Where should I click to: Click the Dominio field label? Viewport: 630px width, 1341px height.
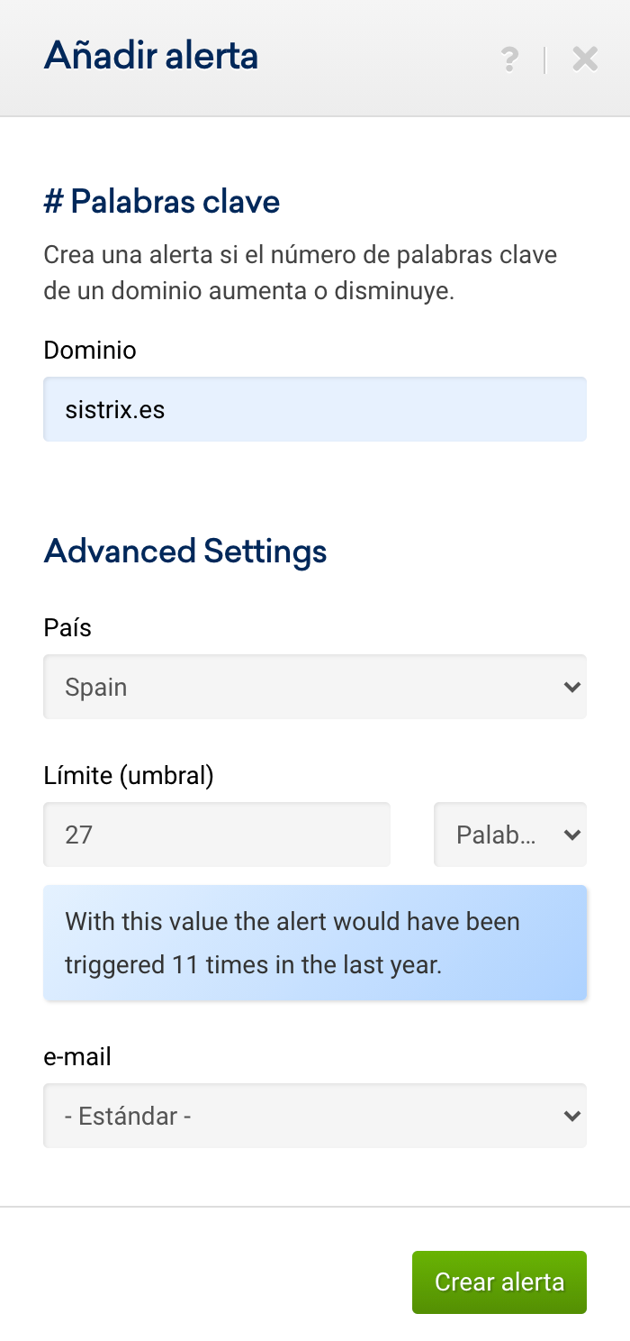(90, 350)
